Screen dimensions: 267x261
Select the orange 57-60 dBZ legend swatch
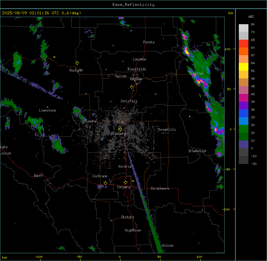tap(243, 51)
